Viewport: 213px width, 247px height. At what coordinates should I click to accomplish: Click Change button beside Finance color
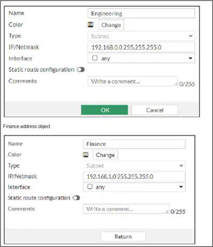click(x=105, y=155)
